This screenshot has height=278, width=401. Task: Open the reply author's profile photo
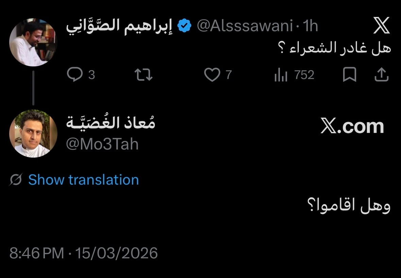tap(33, 133)
